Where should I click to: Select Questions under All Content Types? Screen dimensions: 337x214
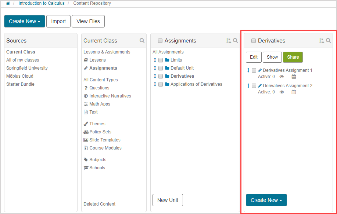pyautogui.click(x=99, y=88)
